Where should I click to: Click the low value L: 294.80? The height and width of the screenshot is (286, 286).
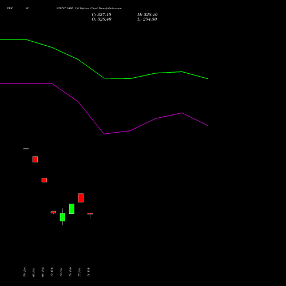click(147, 19)
